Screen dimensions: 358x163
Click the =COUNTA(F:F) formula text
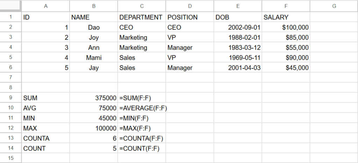coord(141,139)
